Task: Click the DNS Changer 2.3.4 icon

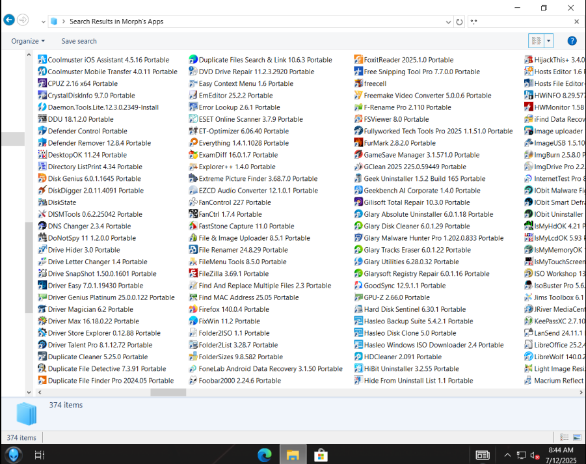Action: (x=42, y=226)
